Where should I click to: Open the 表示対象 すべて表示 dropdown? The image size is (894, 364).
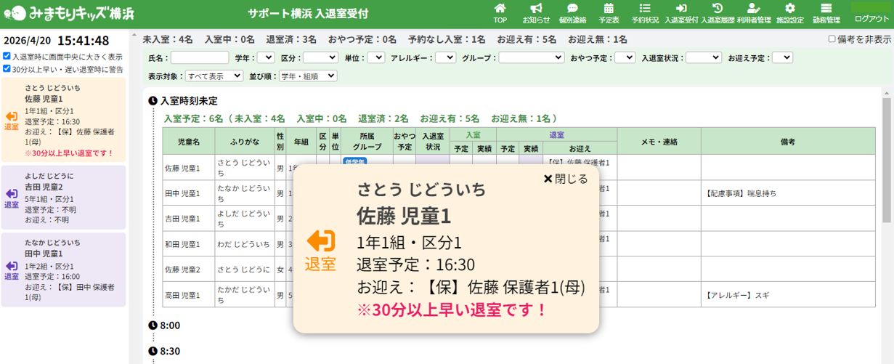tap(214, 76)
